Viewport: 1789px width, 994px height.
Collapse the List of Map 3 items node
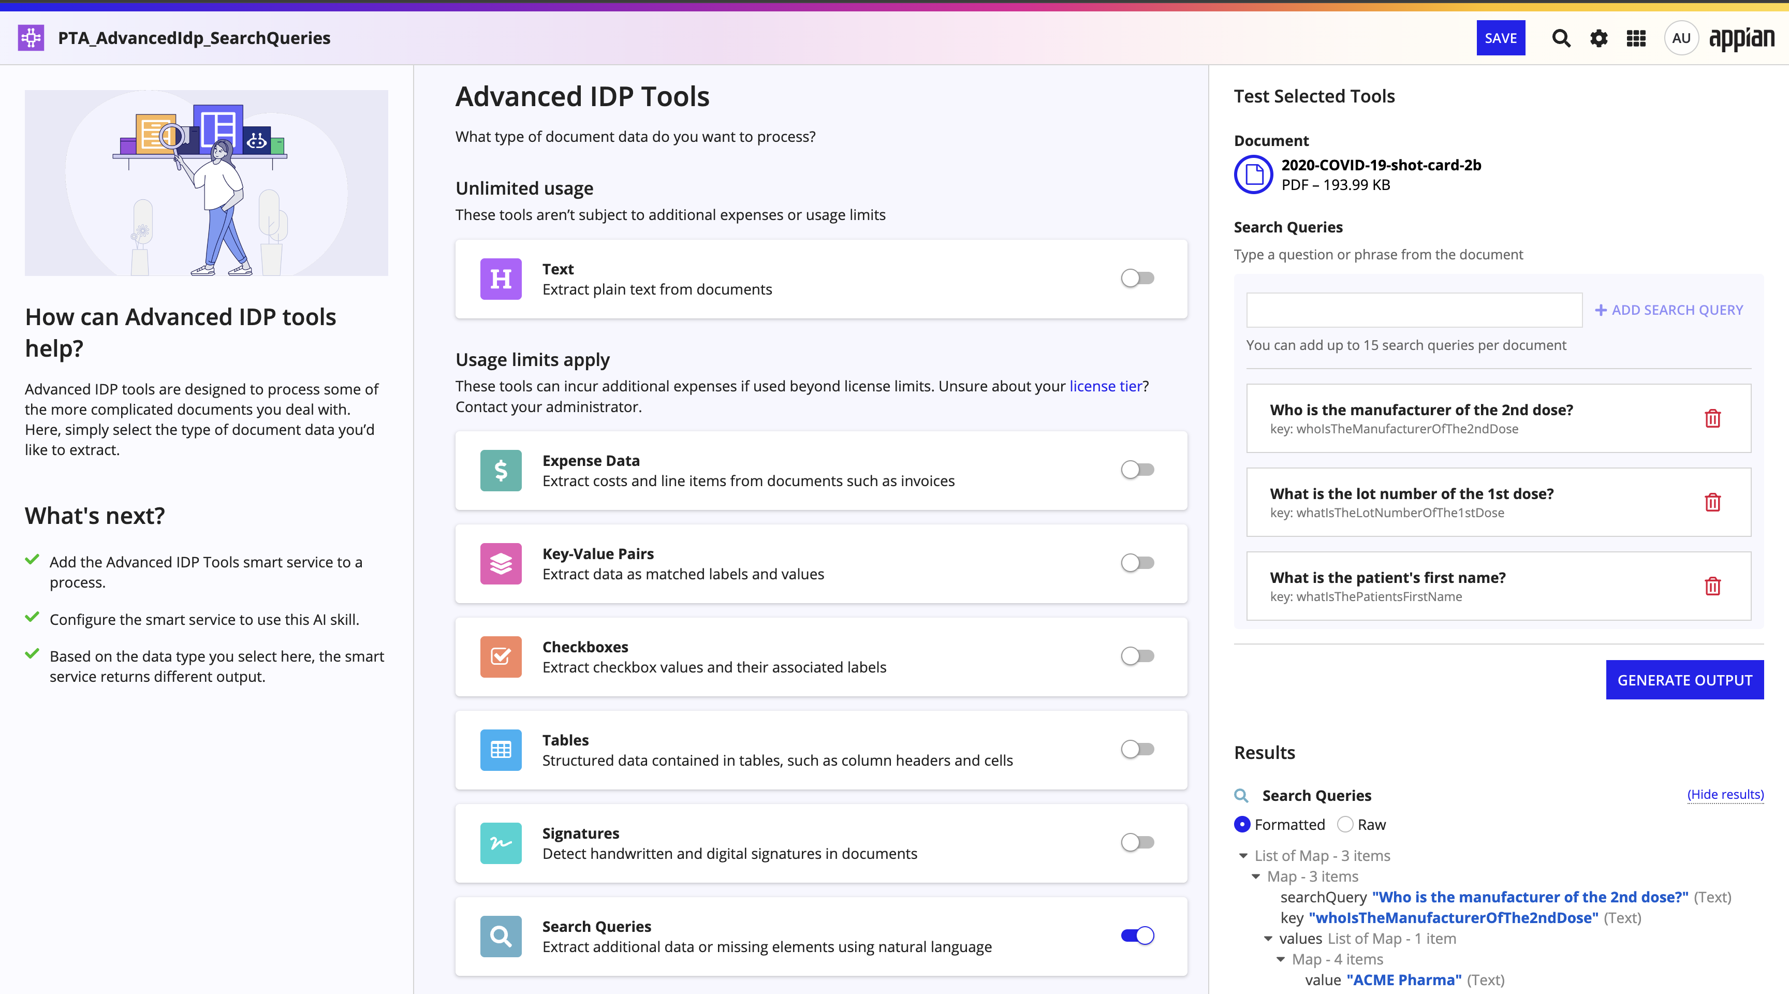pyautogui.click(x=1243, y=856)
